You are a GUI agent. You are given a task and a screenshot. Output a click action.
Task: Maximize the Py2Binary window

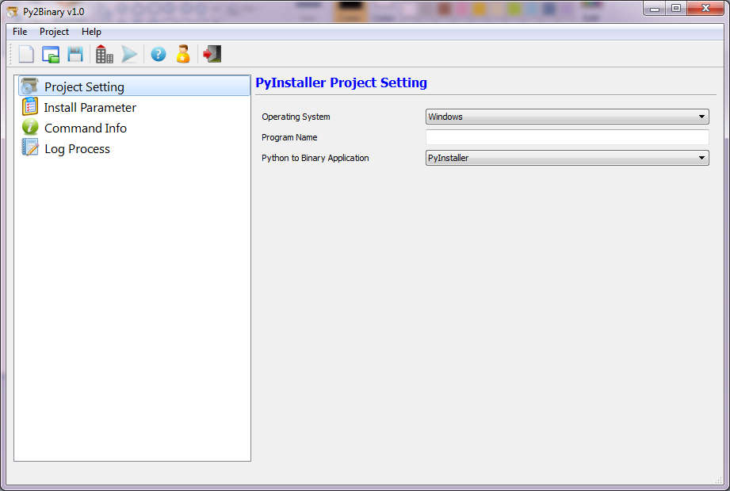point(675,9)
